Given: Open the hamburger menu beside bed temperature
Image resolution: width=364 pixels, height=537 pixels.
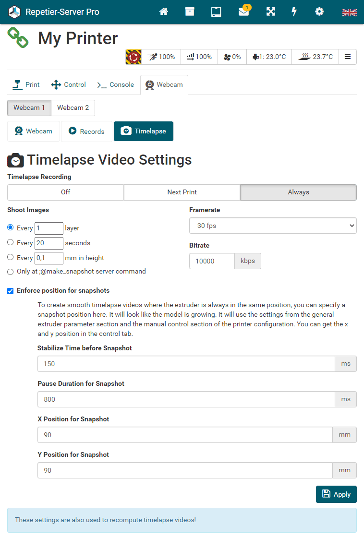Looking at the screenshot, I should 348,57.
